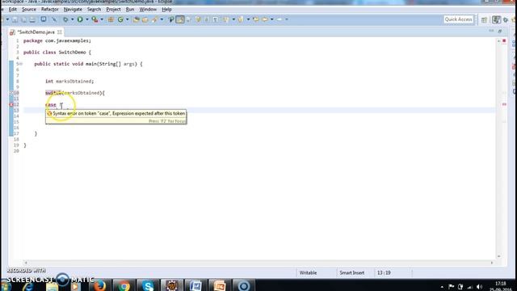Click the Run Last Tool icon with the red toolbox
The image size is (517, 291).
[x=95, y=19]
